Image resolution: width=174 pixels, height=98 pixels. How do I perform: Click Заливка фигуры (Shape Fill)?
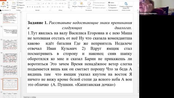99,2
